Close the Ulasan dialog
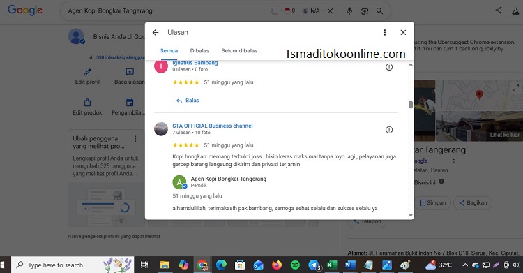Image resolution: width=523 pixels, height=273 pixels. click(x=403, y=32)
